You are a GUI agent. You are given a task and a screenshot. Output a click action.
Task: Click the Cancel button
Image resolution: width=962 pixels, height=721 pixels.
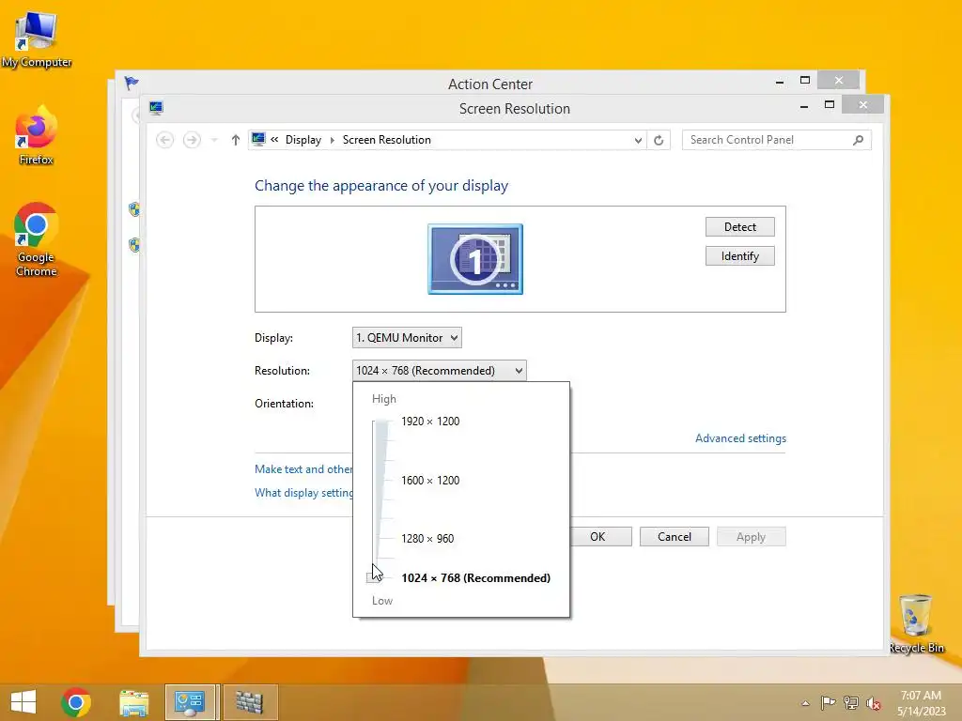point(675,536)
